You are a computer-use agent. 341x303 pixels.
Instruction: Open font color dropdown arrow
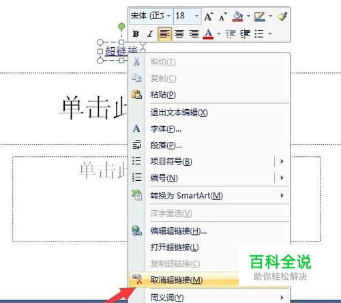pyautogui.click(x=219, y=34)
